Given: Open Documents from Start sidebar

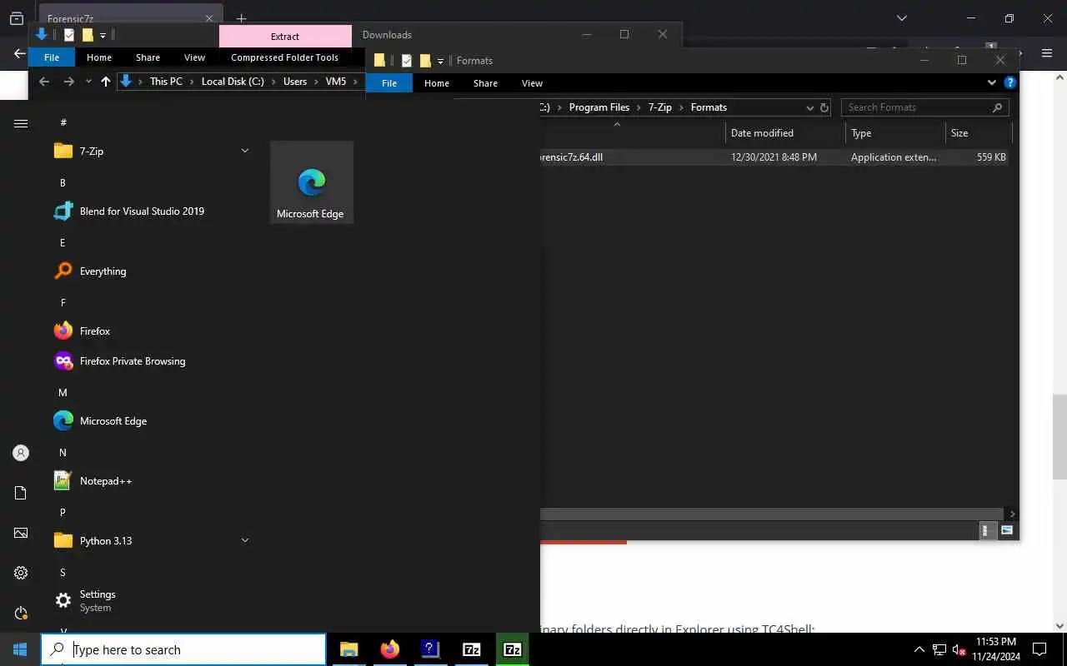Looking at the screenshot, I should click(x=21, y=493).
